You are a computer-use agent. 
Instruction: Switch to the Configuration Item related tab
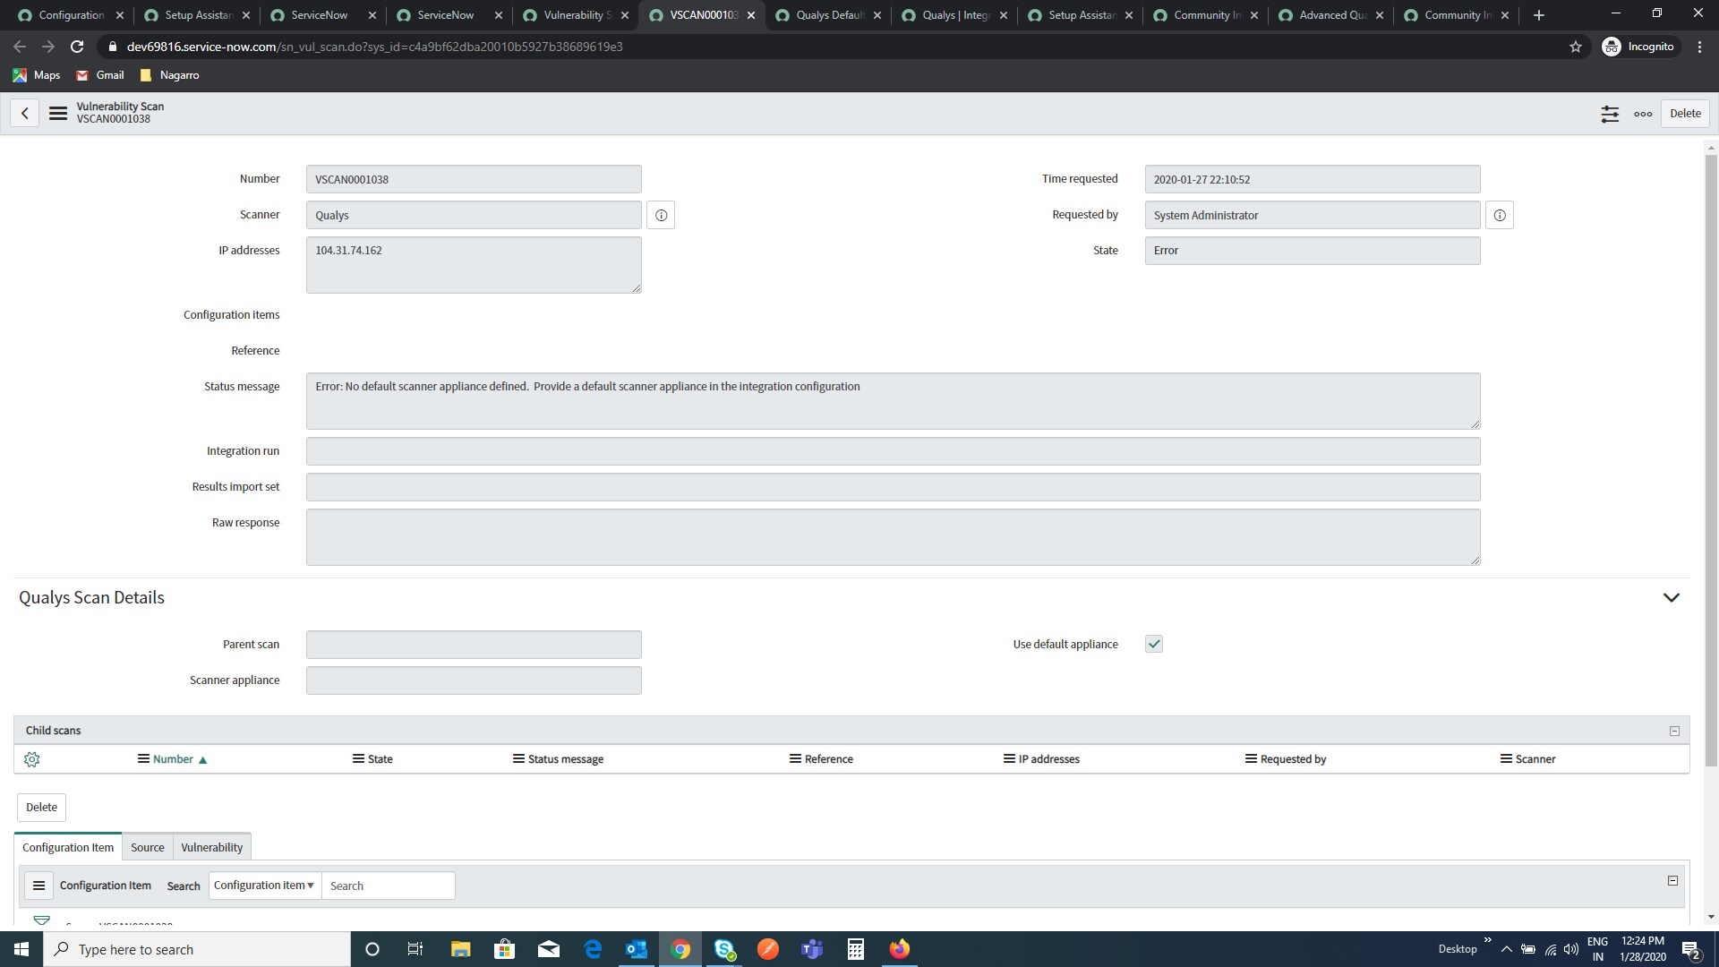(68, 847)
